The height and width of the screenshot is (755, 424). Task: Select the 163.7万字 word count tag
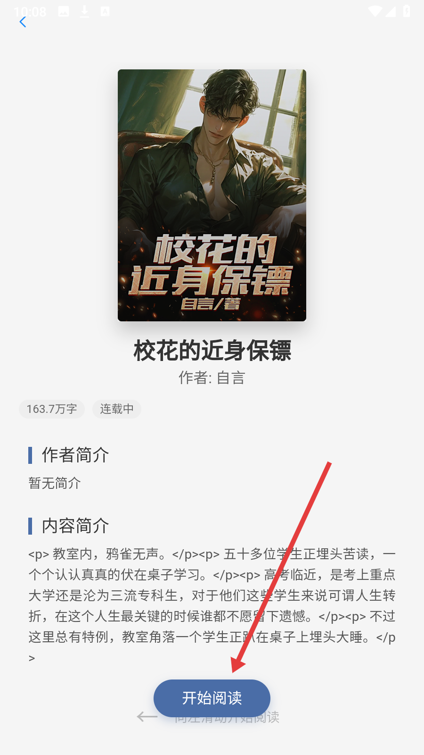(x=52, y=409)
